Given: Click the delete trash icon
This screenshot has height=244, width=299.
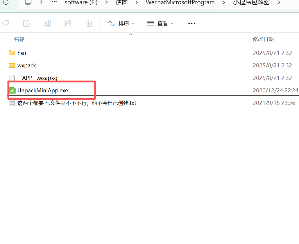Looking at the screenshot, I should (x=89, y=23).
